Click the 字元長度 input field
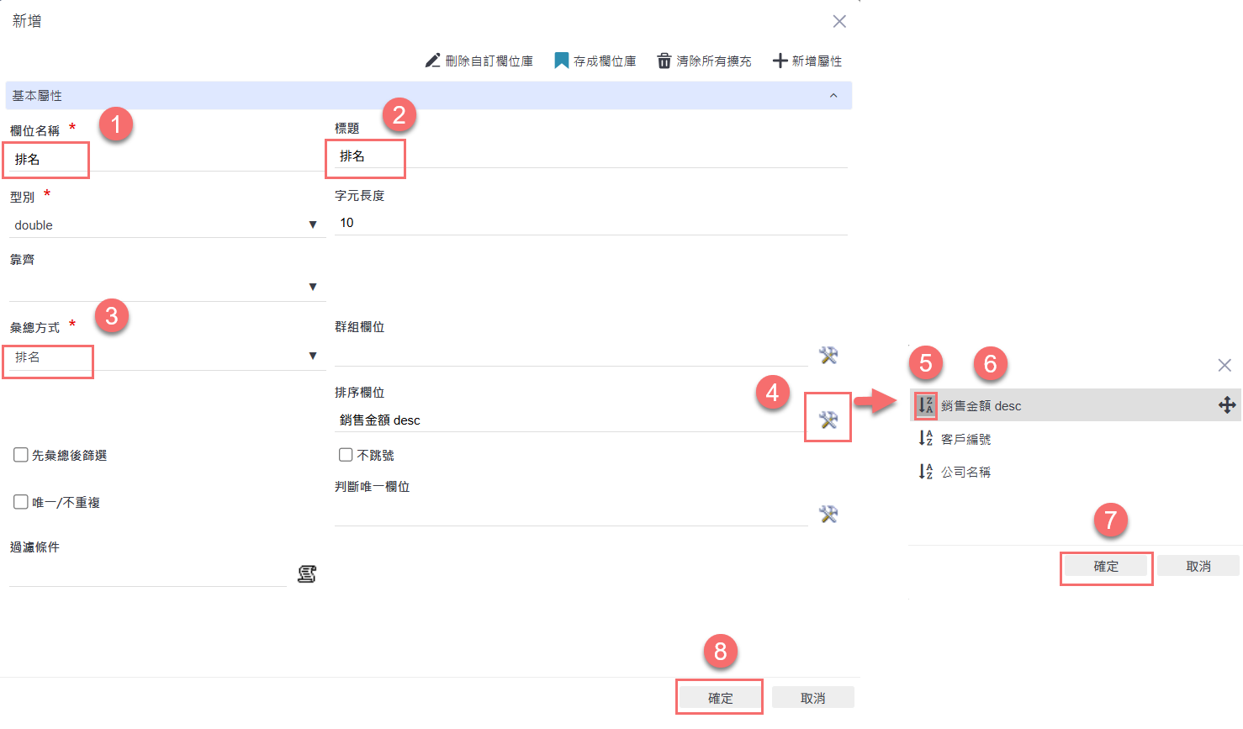This screenshot has height=729, width=1243. tap(589, 223)
